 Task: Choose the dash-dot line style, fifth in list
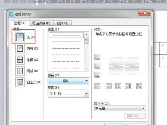click(x=66, y=61)
